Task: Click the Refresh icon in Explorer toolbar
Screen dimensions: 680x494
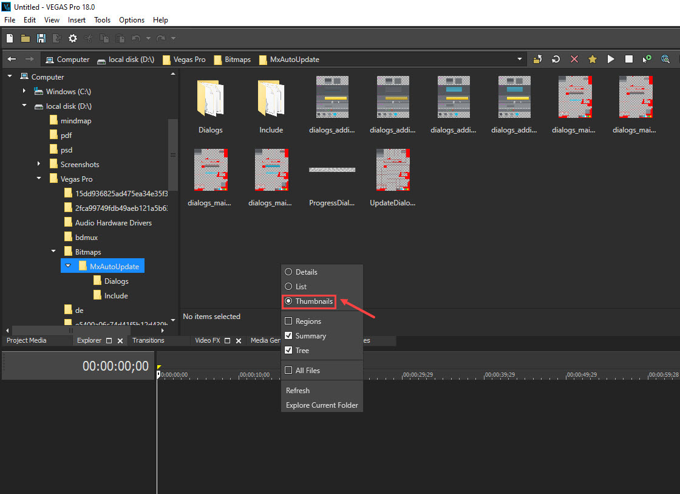Action: 556,59
